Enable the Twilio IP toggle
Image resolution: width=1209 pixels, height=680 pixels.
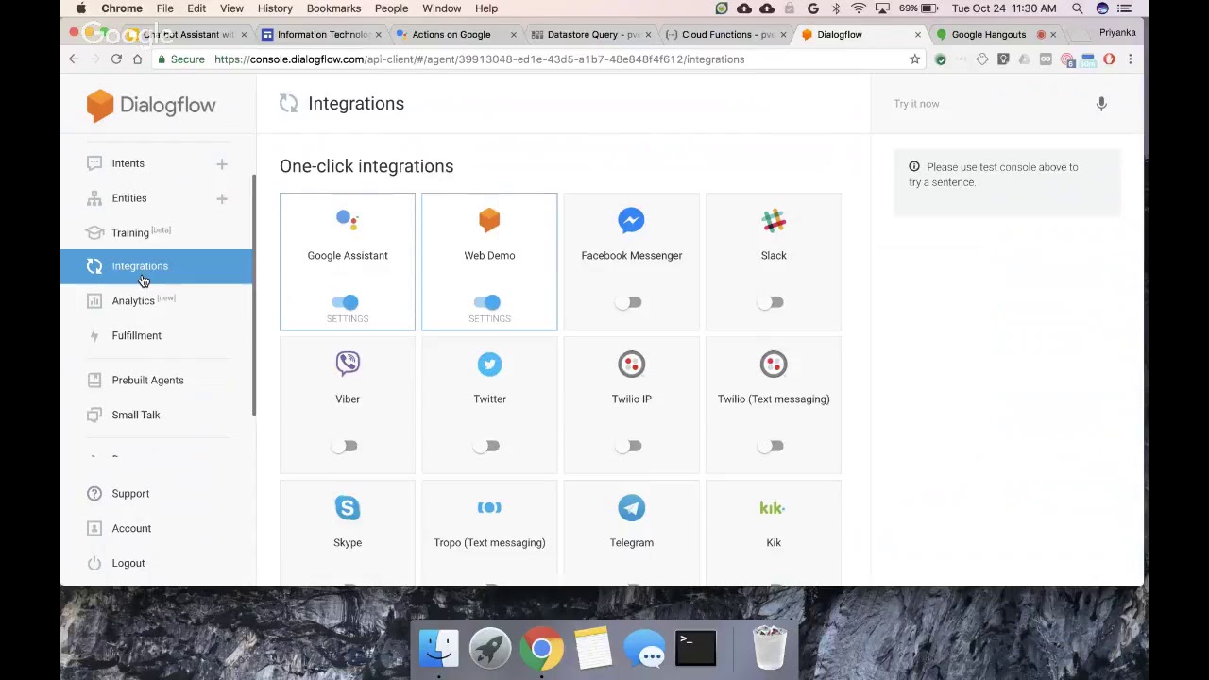point(628,446)
